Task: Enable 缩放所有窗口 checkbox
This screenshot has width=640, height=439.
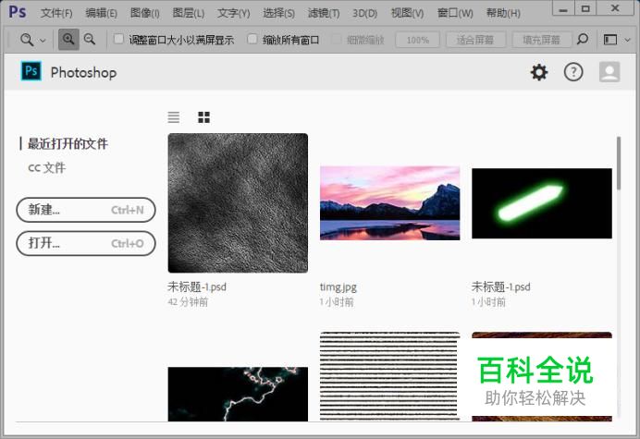Action: [x=252, y=39]
